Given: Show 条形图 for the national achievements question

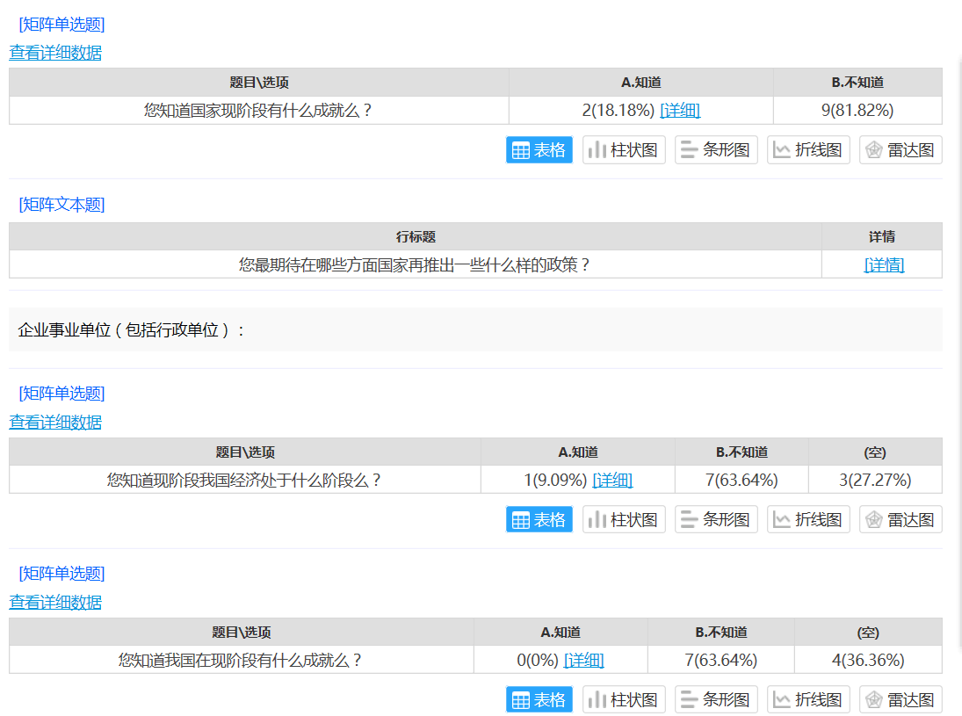Looking at the screenshot, I should point(716,150).
